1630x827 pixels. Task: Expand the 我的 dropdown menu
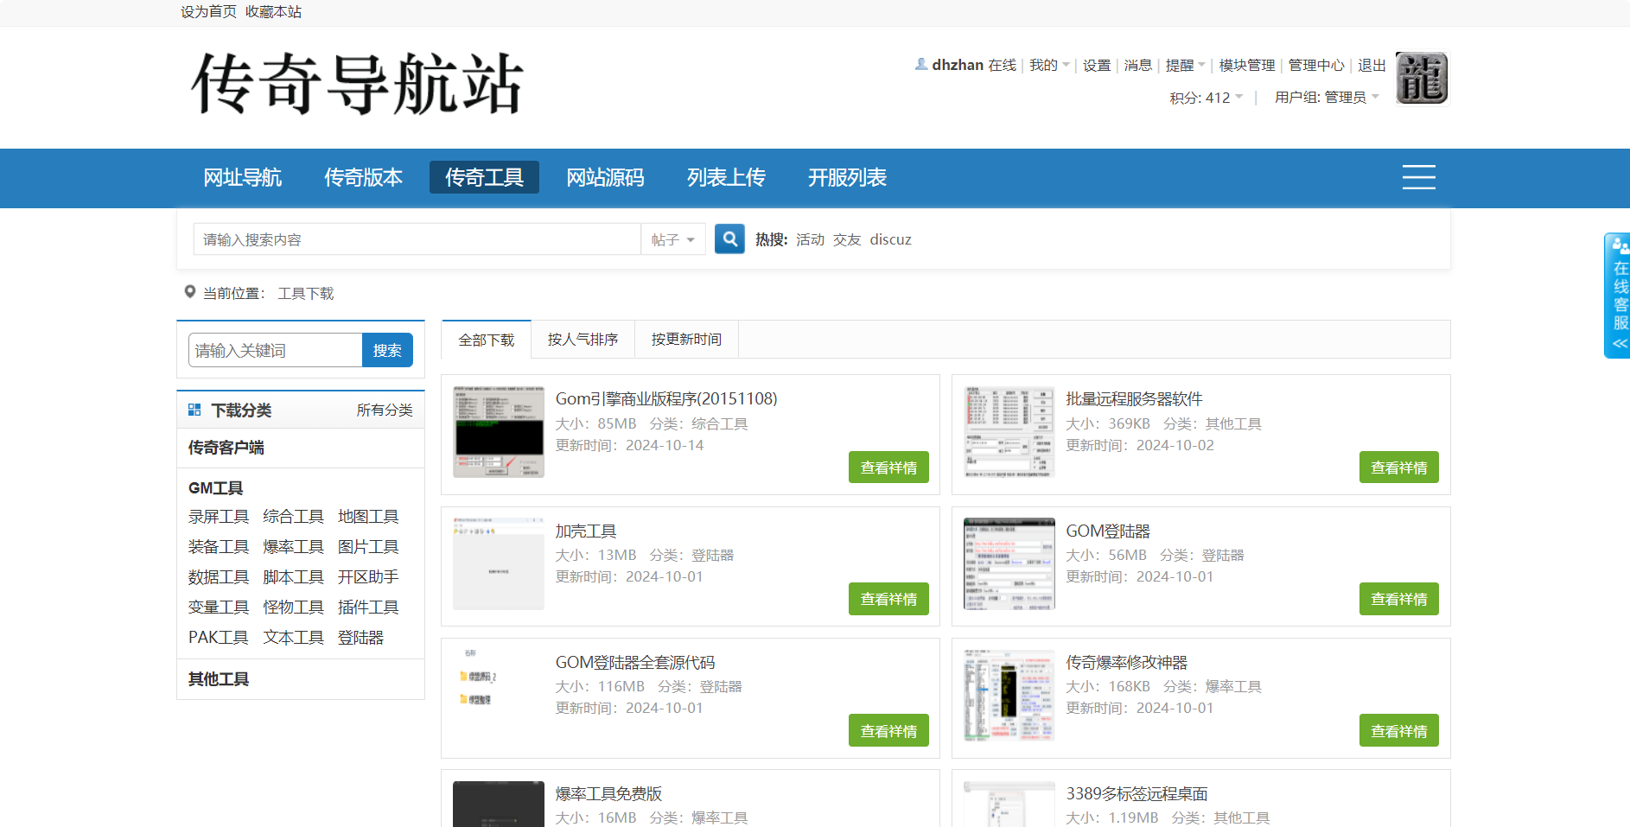click(x=1049, y=66)
